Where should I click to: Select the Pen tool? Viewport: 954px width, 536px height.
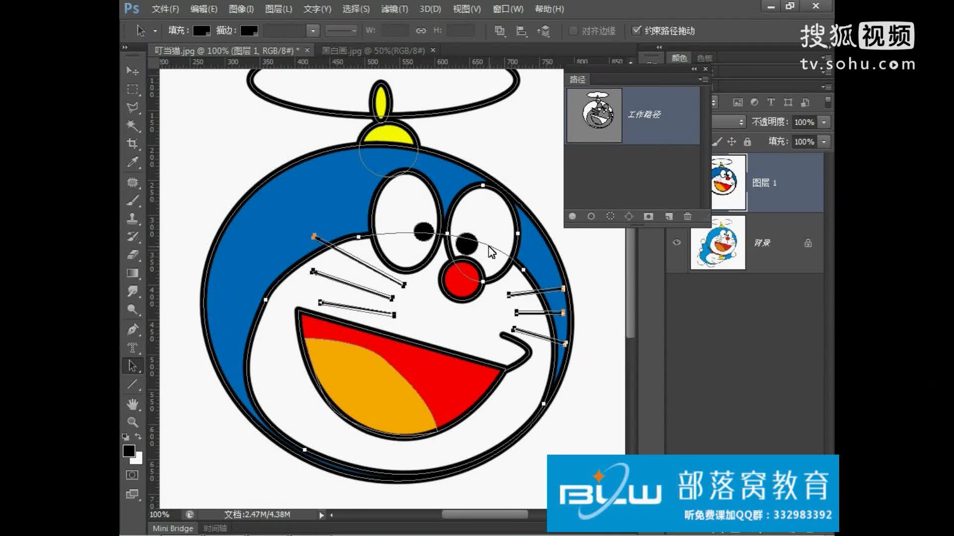pos(132,329)
